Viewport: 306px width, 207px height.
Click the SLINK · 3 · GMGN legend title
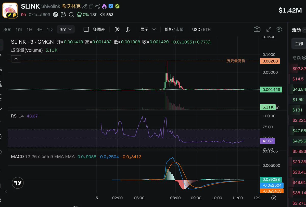point(32,42)
